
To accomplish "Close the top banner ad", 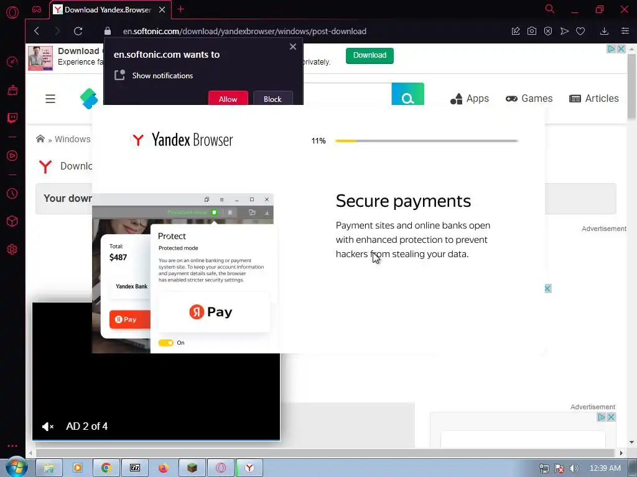I will (621, 48).
